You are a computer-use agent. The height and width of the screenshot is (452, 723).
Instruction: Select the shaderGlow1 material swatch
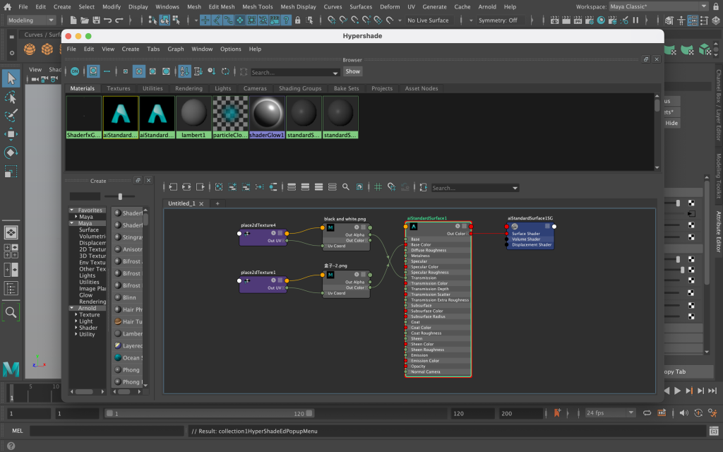tap(267, 117)
